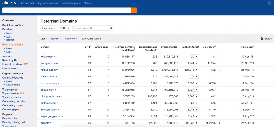Expand the More menu in top navigation
274x127 pixels.
[88, 3]
